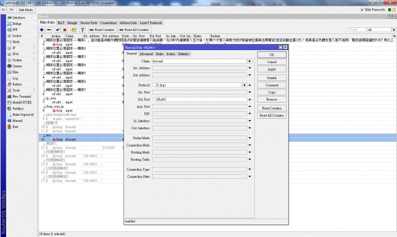Click the Disable rule red X icon
The width and height of the screenshot is (397, 237).
click(65, 30)
